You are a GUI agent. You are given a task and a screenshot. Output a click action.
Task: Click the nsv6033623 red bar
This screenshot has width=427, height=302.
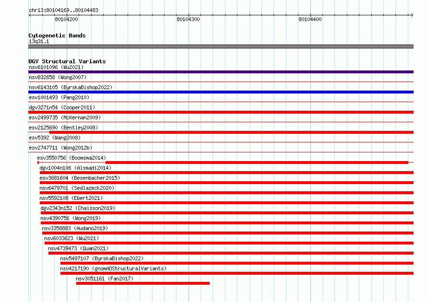coord(229,243)
